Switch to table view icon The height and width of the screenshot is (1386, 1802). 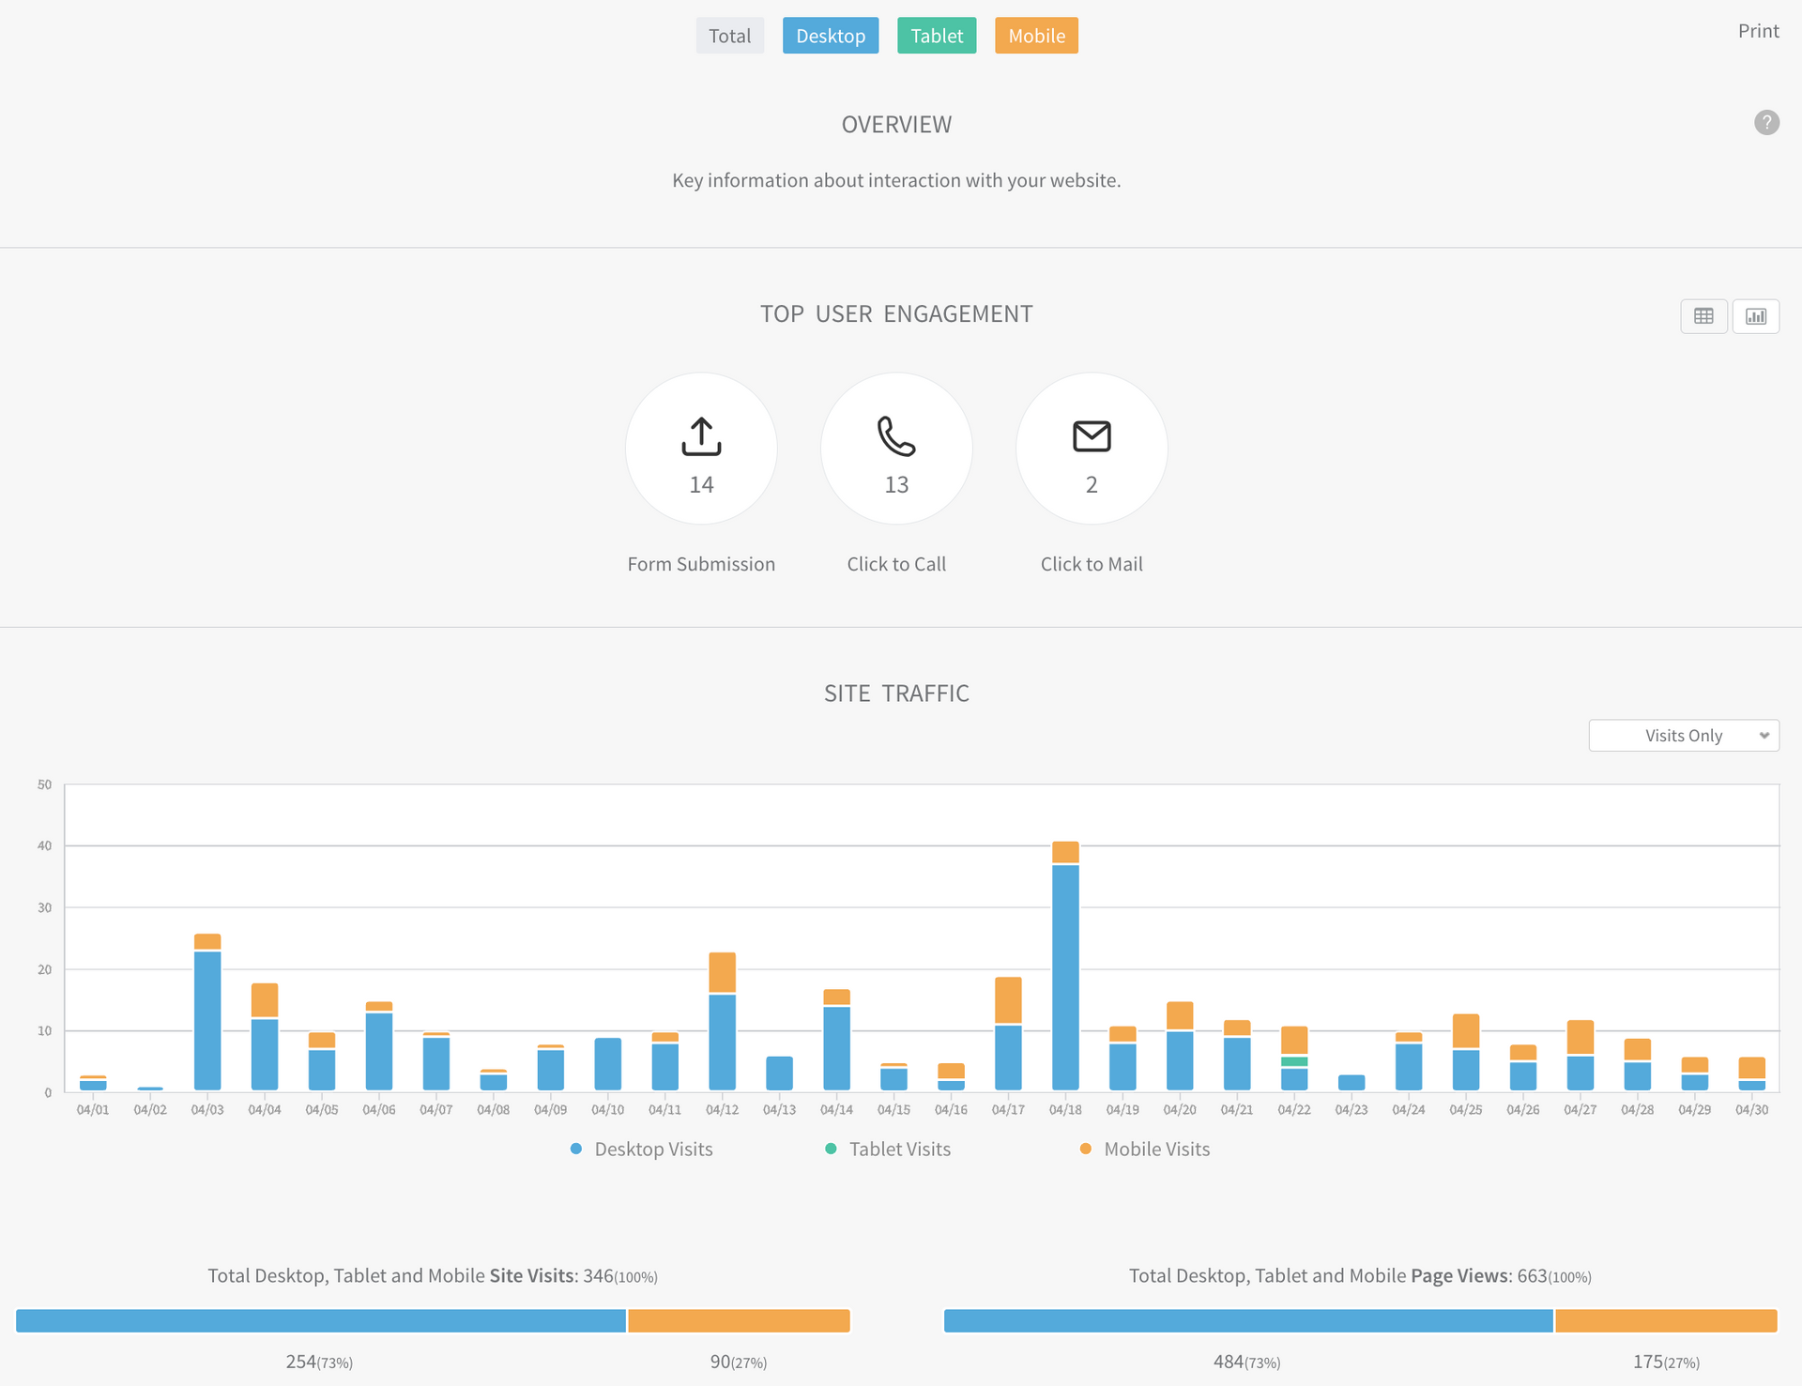tap(1703, 316)
